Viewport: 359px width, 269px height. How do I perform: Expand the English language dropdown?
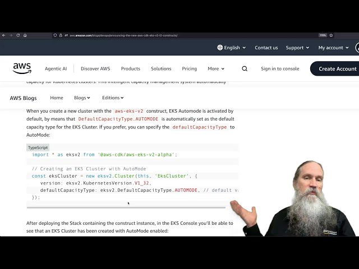click(232, 48)
